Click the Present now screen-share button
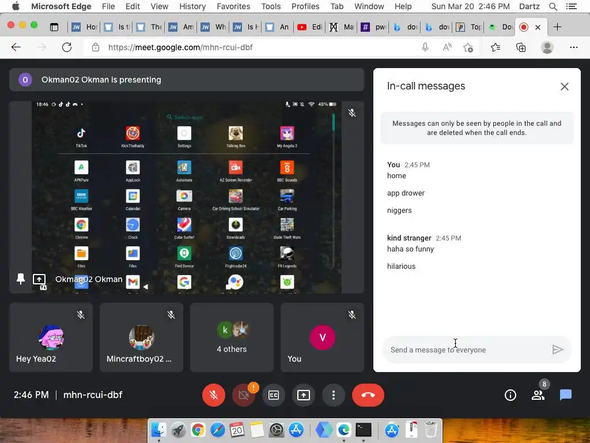590x443 pixels. pos(303,395)
